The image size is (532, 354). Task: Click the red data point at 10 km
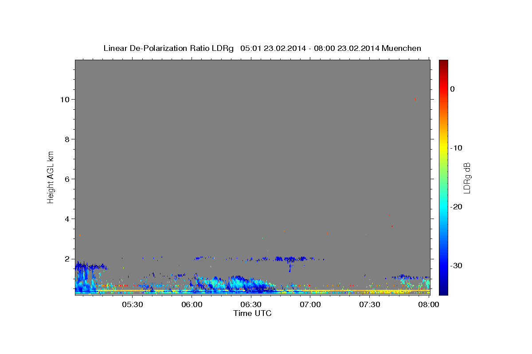[x=415, y=99]
